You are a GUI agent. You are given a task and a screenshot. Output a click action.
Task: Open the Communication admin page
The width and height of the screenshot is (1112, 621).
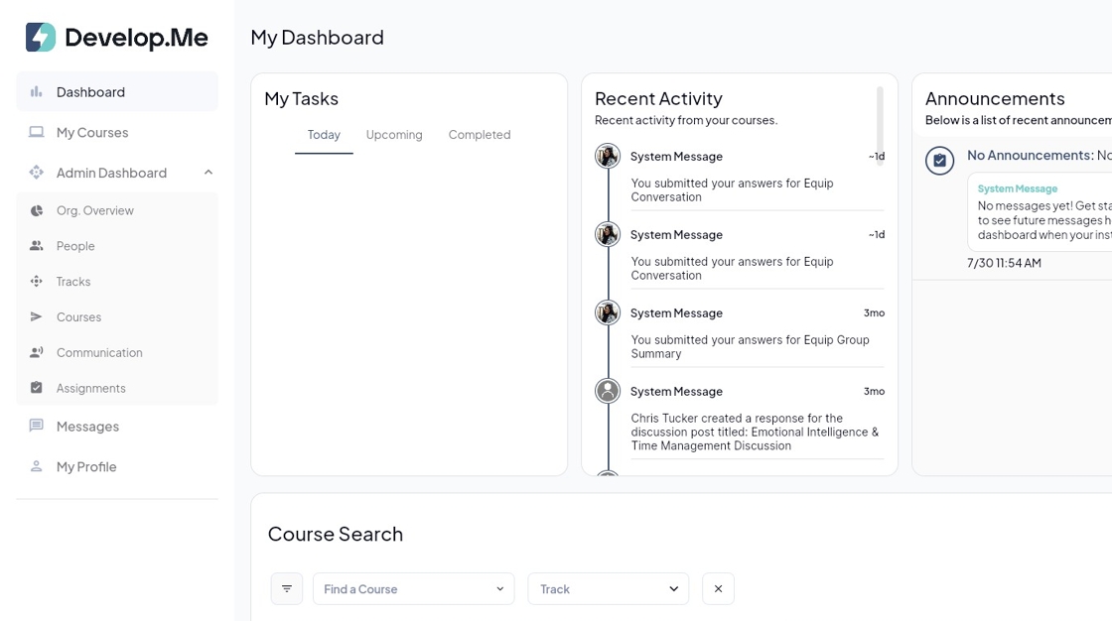point(99,353)
